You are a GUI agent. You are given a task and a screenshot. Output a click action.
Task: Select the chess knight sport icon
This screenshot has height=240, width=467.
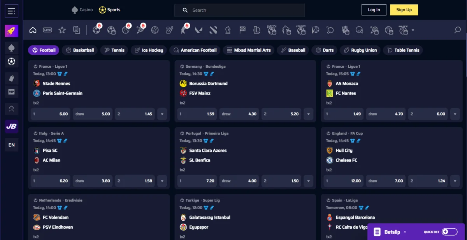coord(228,30)
